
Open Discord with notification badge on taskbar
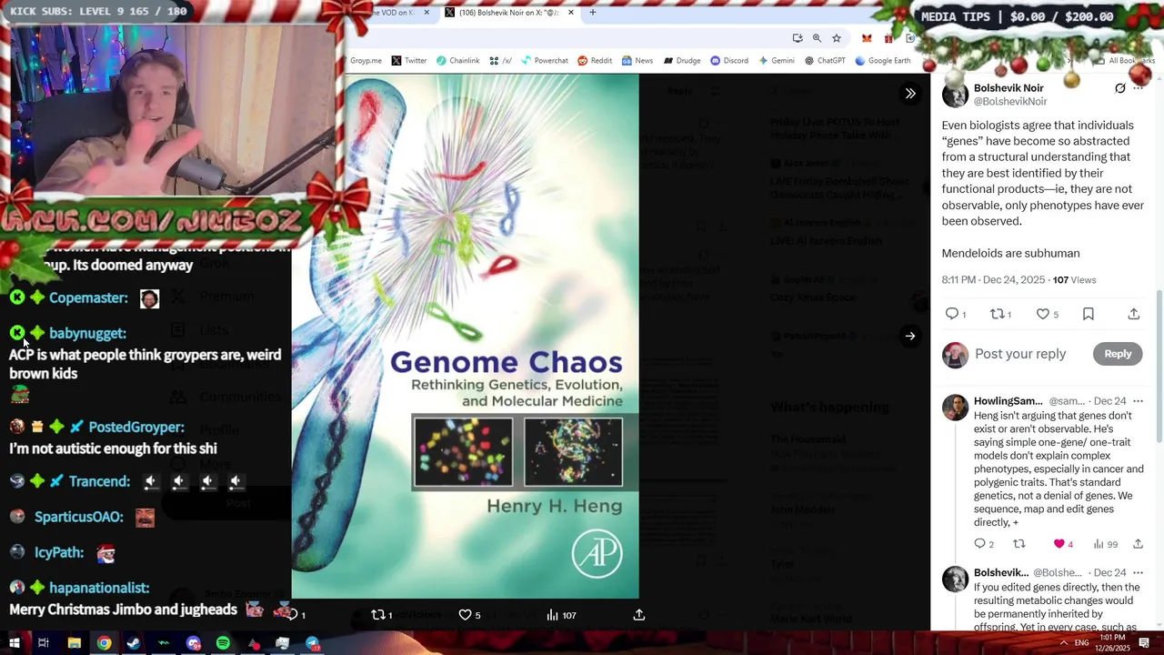[194, 643]
